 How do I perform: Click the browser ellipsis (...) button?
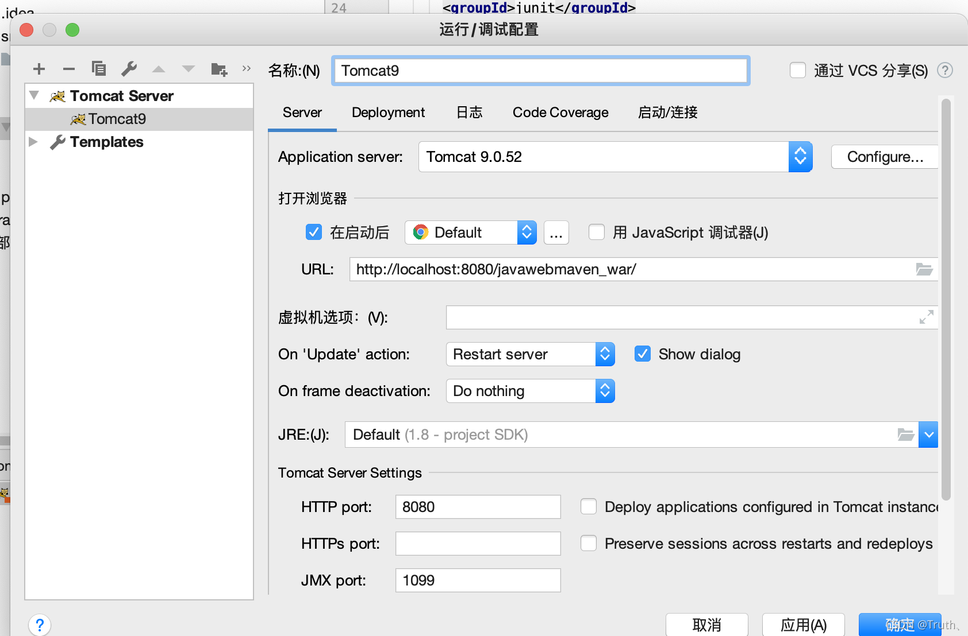point(556,232)
